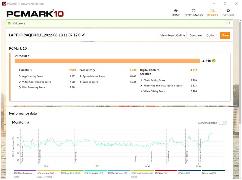The width and height of the screenshot is (242, 180).
Task: Open the Options gear icon
Action: point(228,11)
